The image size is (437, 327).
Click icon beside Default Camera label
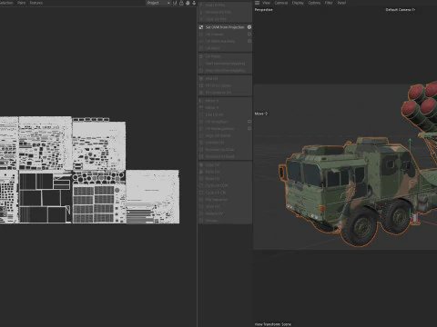pyautogui.click(x=413, y=10)
